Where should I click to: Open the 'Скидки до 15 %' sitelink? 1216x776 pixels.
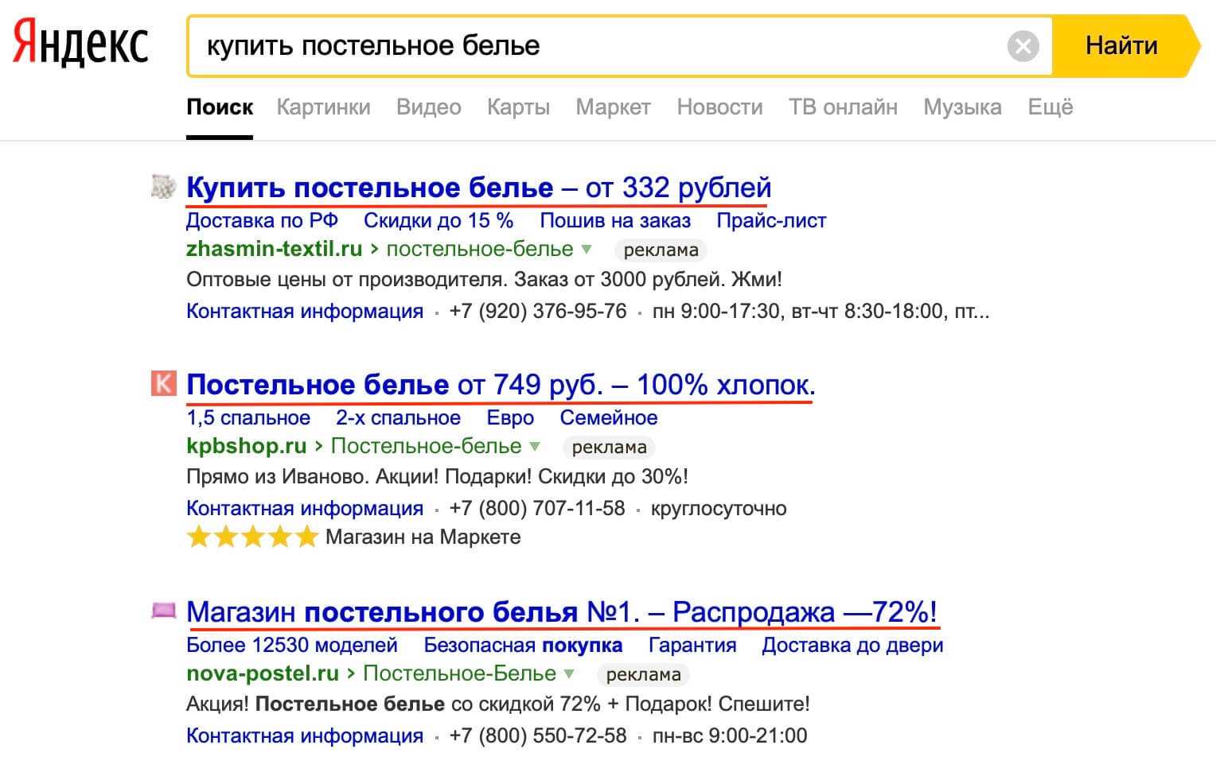[438, 220]
